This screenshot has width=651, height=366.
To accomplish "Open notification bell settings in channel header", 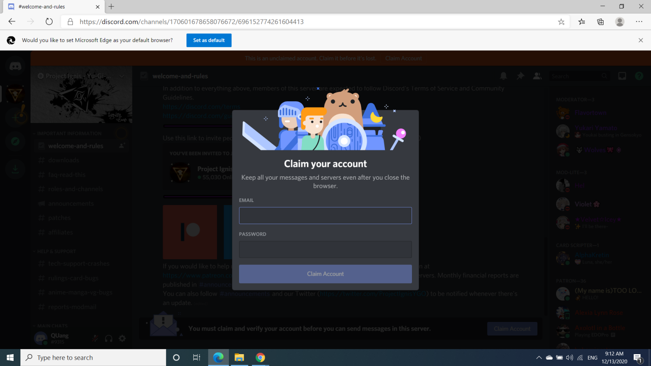I will 503,76.
